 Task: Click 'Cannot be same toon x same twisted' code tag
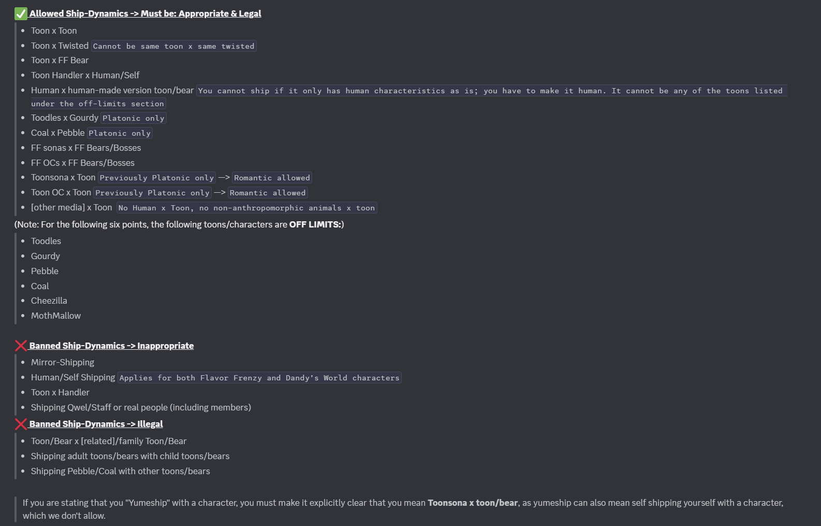pyautogui.click(x=174, y=46)
